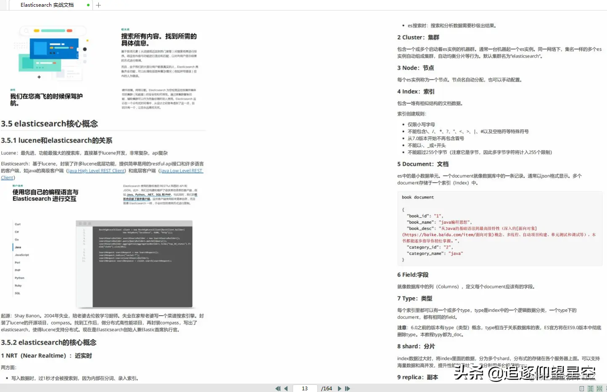
Task: Go to the previous page
Action: (286, 388)
